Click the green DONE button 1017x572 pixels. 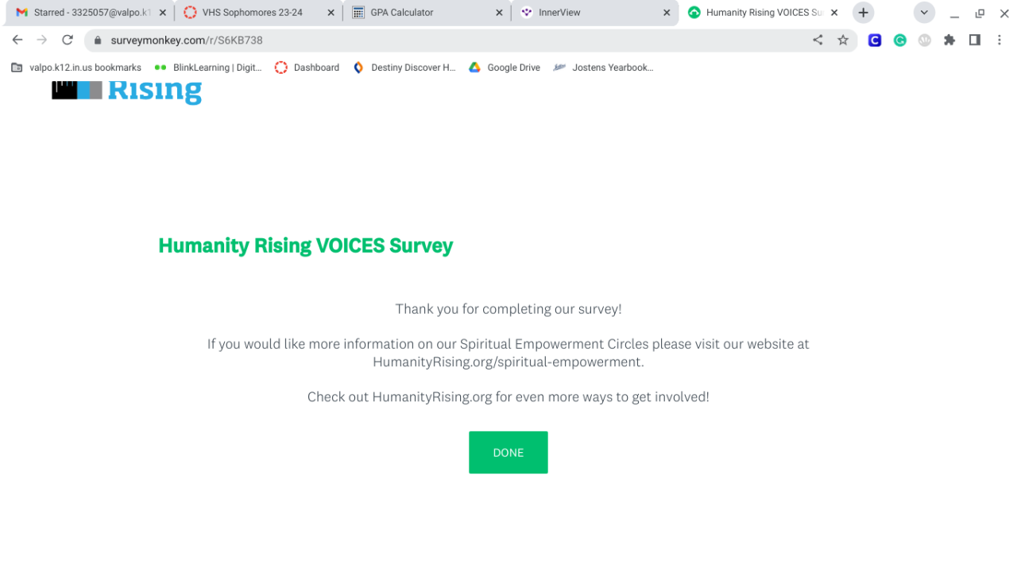508,452
